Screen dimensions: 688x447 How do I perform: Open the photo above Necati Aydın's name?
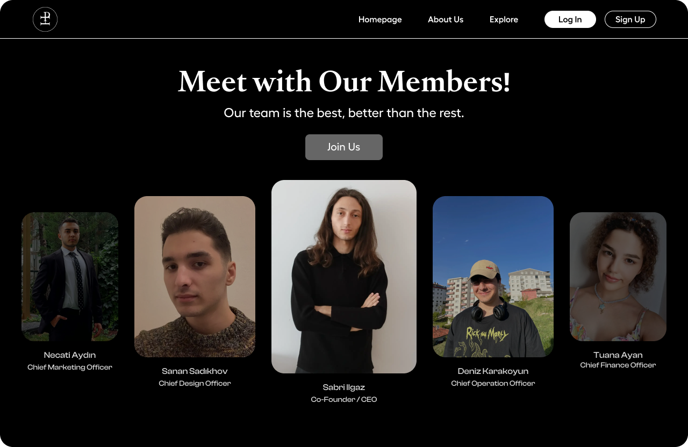click(70, 276)
